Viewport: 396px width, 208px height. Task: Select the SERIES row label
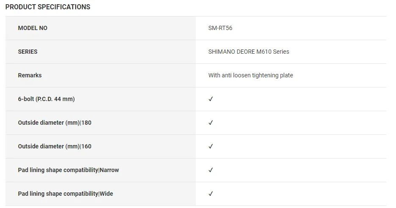coord(27,52)
